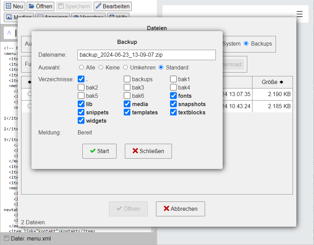314x245 pixels.
Task: Sort by the Größe column header
Action: pyautogui.click(x=272, y=82)
